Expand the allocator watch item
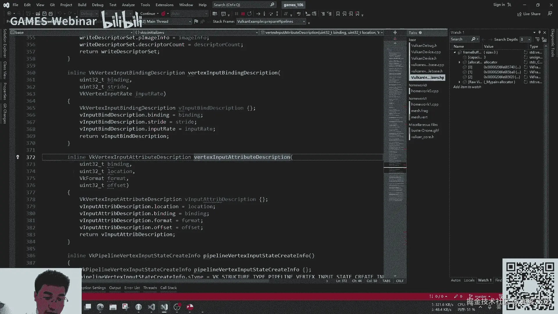 pyautogui.click(x=459, y=62)
